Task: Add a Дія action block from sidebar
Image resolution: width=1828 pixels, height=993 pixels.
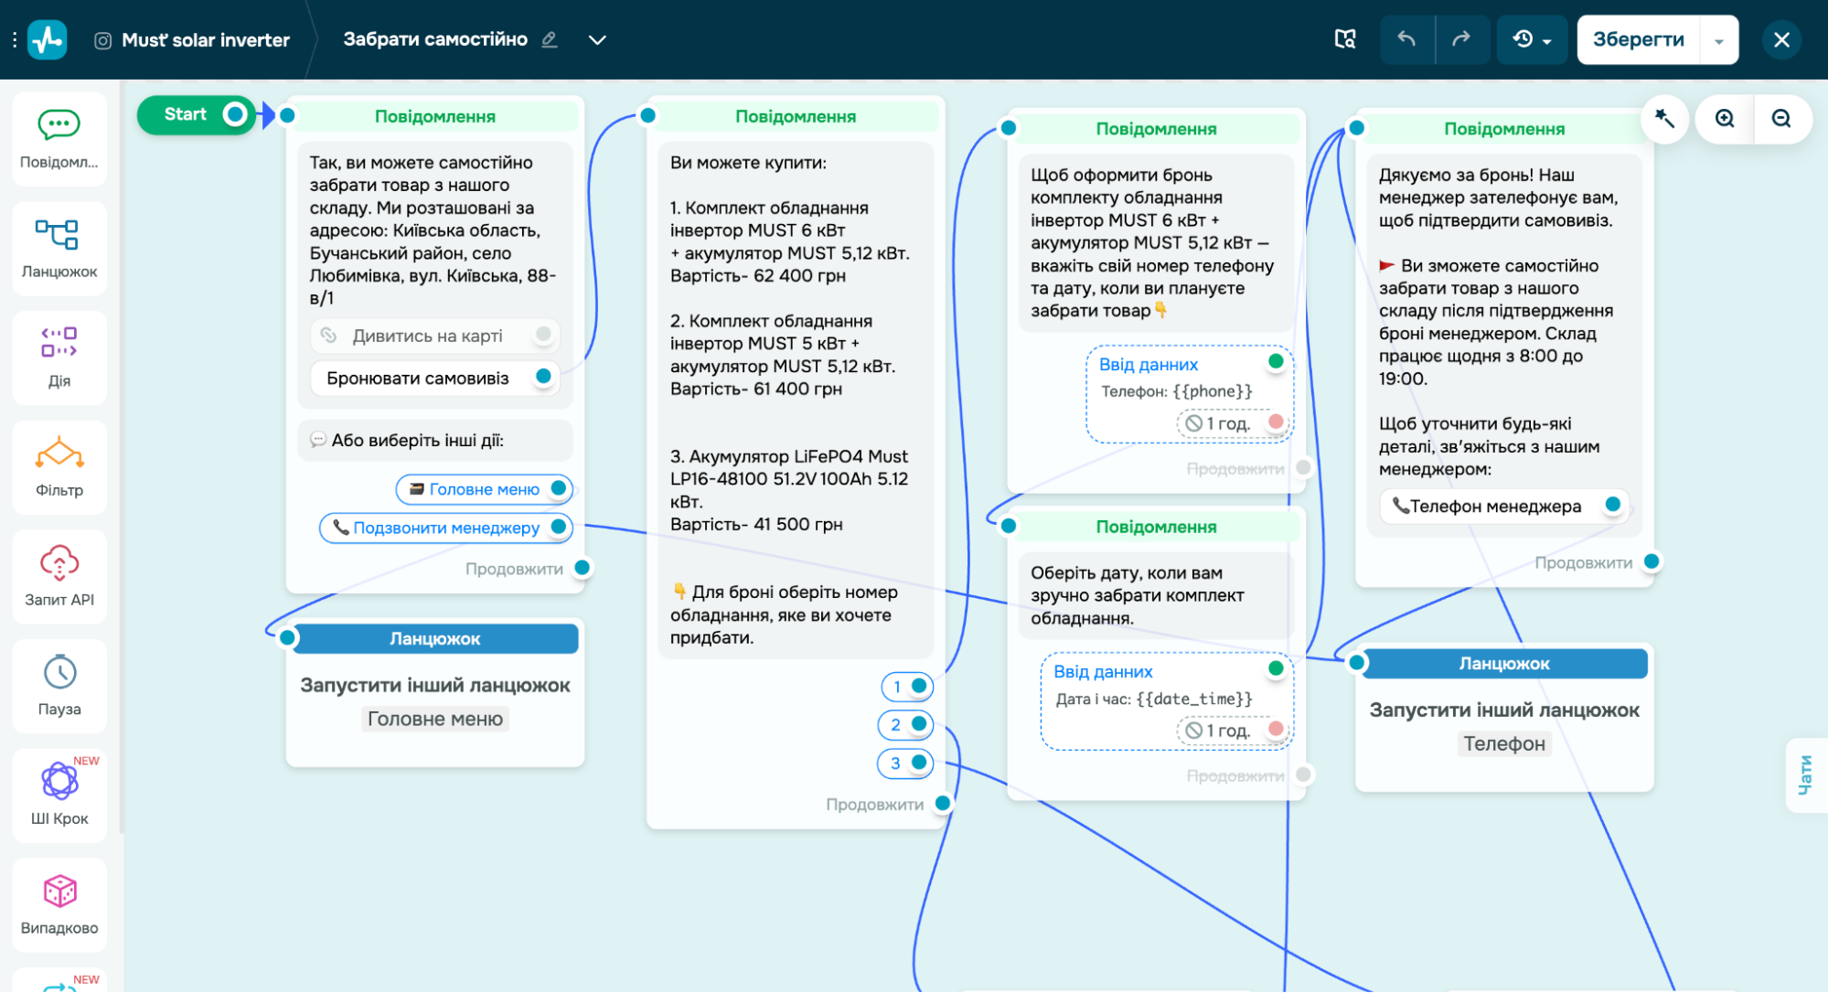Action: click(x=59, y=358)
